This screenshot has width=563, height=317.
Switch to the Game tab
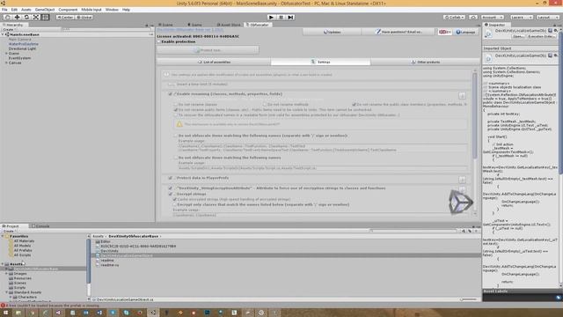tap(194, 25)
